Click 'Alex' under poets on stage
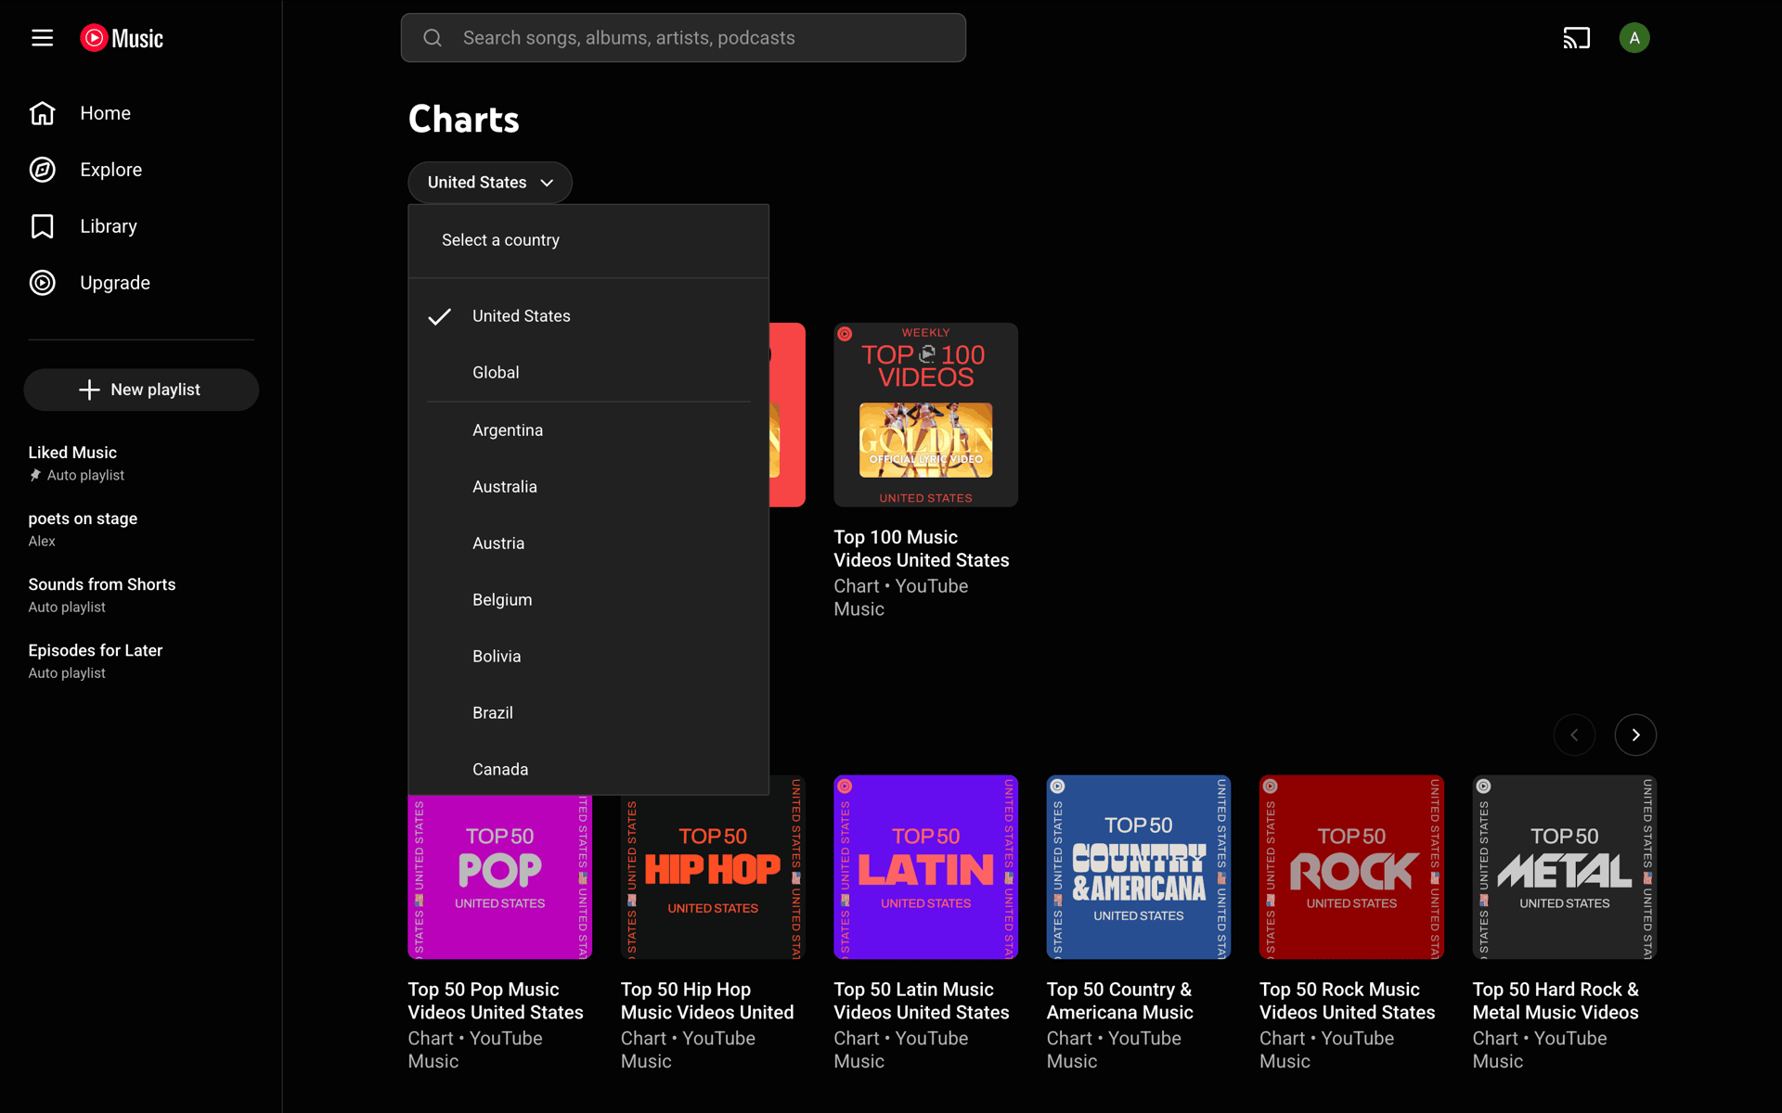This screenshot has width=1782, height=1113. [42, 541]
